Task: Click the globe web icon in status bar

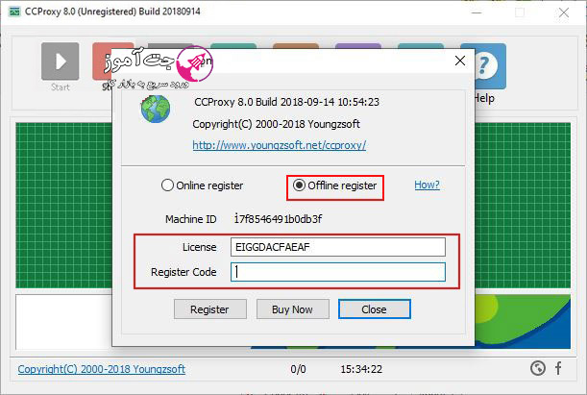Action: point(538,368)
